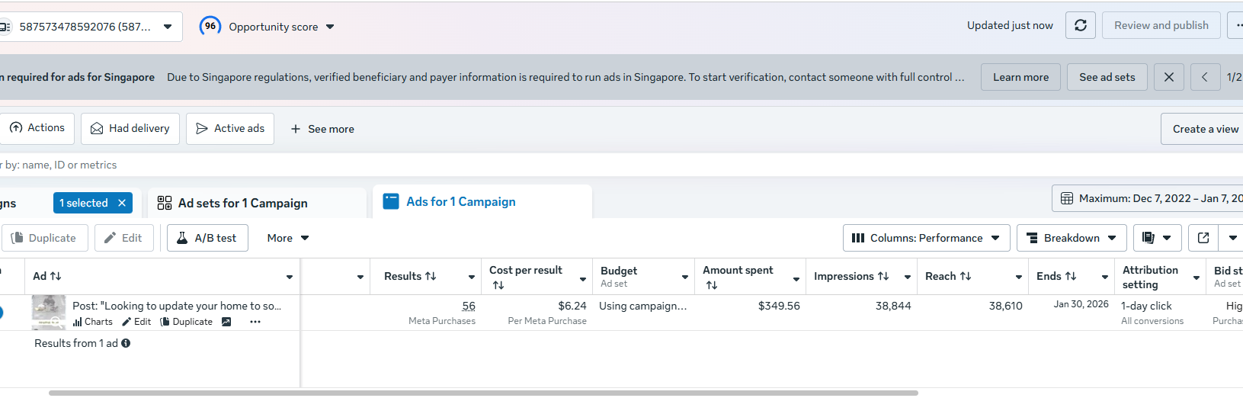Dismiss the Singapore verification banner
Viewport: 1243px width, 414px height.
tap(1168, 77)
